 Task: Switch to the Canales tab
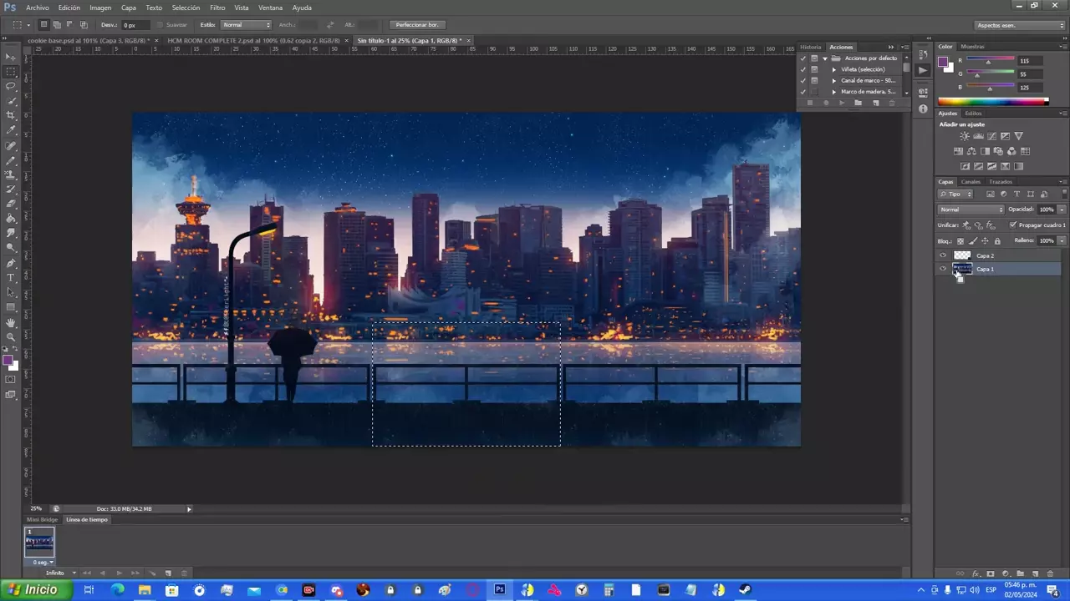(x=971, y=181)
